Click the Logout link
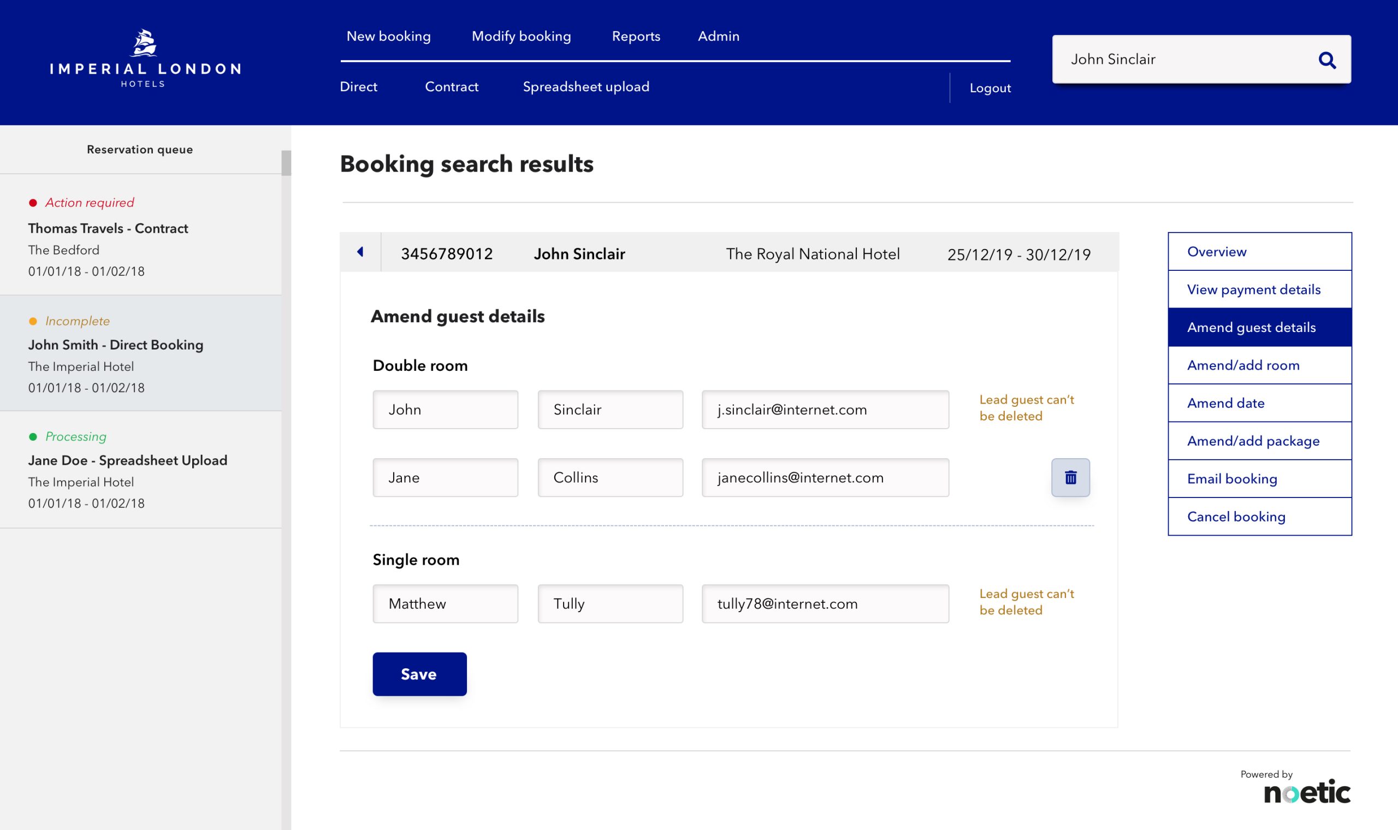The width and height of the screenshot is (1398, 830). point(989,88)
